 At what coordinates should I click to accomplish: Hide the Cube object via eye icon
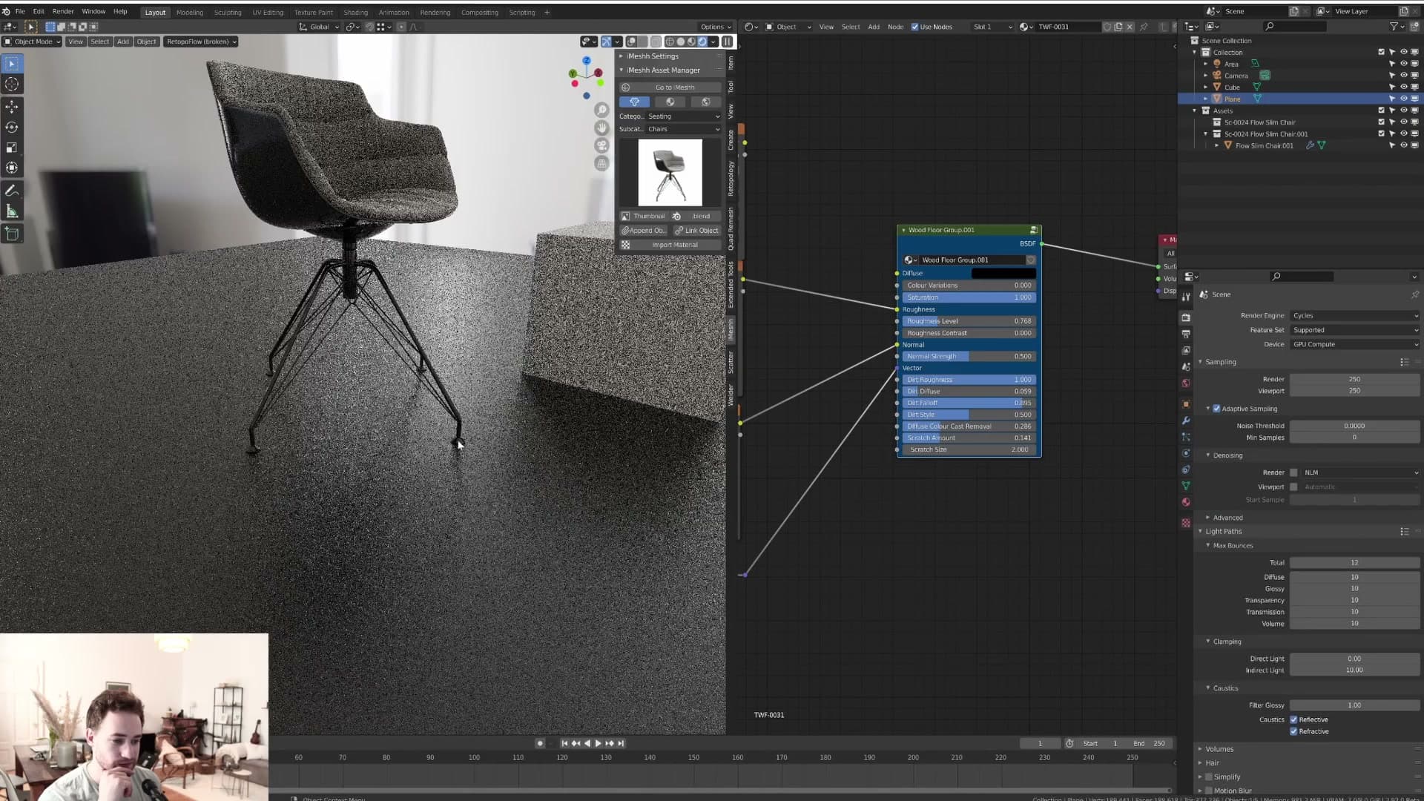(x=1403, y=88)
